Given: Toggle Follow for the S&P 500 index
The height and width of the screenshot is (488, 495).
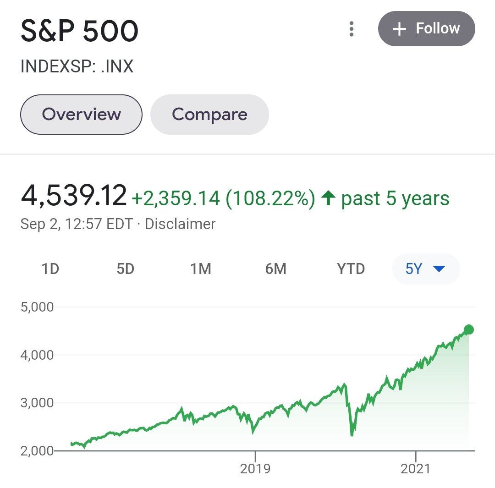Looking at the screenshot, I should tap(426, 28).
